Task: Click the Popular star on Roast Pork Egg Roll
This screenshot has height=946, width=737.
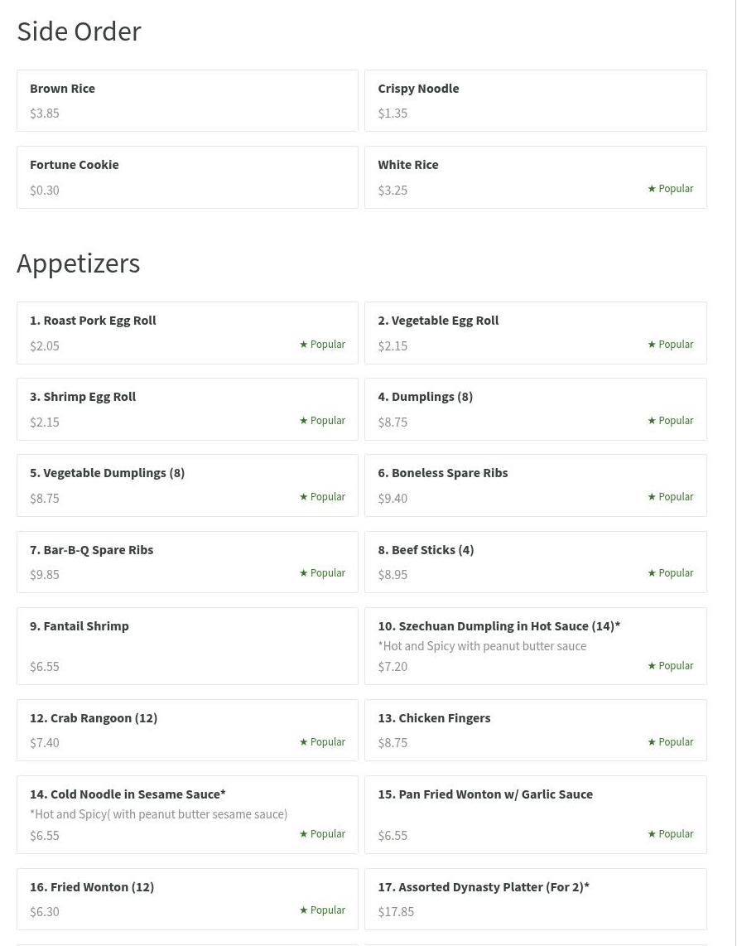Action: click(304, 345)
